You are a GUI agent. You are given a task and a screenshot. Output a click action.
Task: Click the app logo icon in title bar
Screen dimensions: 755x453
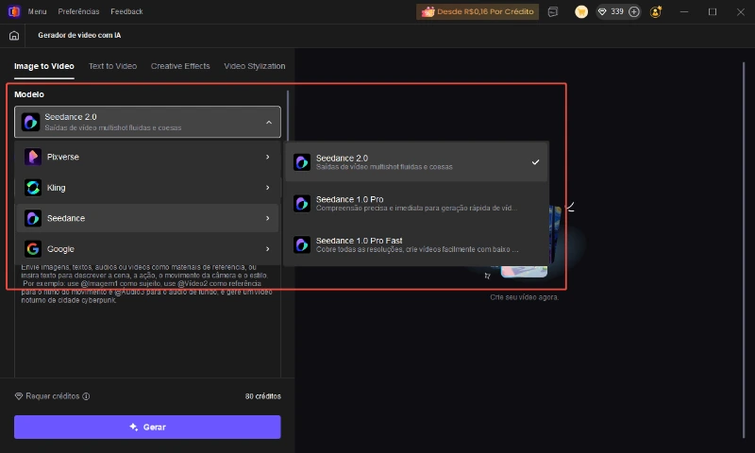(14, 11)
